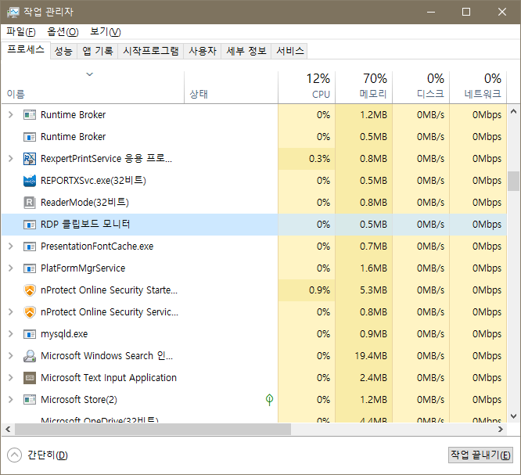The image size is (521, 475).
Task: Sort by the 이름 column header
Action: pos(93,87)
